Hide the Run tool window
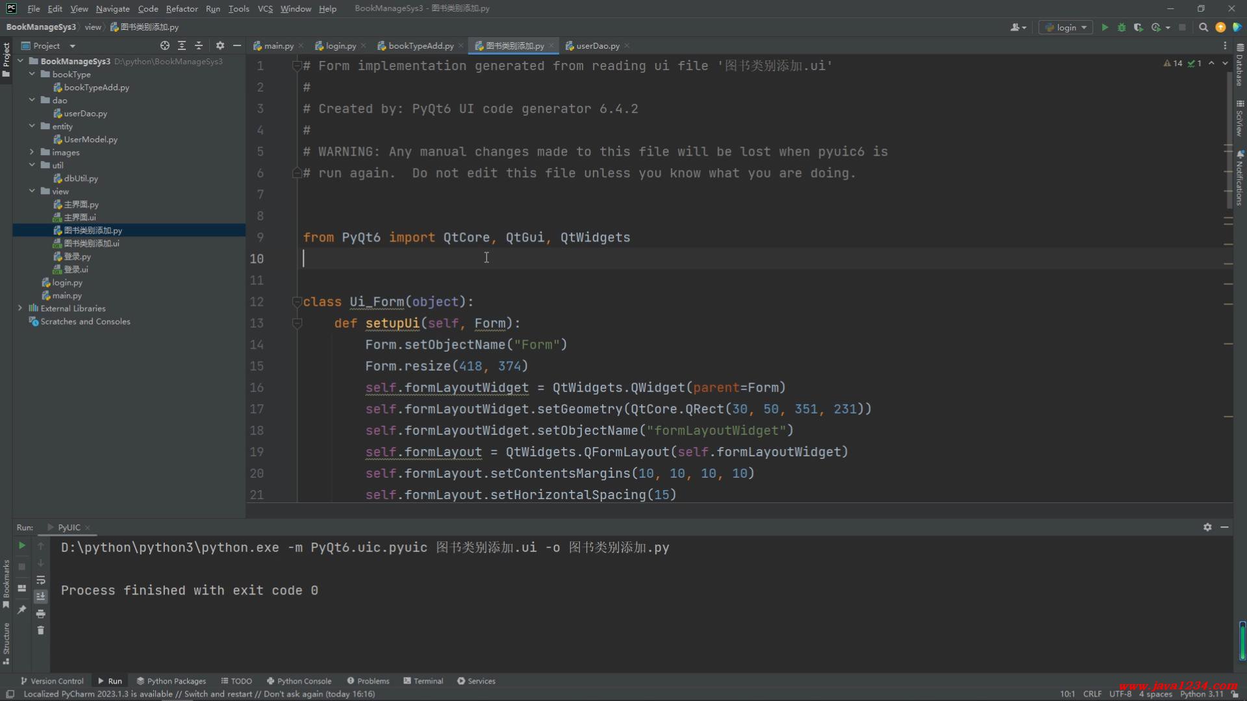This screenshot has height=701, width=1247. pyautogui.click(x=1224, y=527)
